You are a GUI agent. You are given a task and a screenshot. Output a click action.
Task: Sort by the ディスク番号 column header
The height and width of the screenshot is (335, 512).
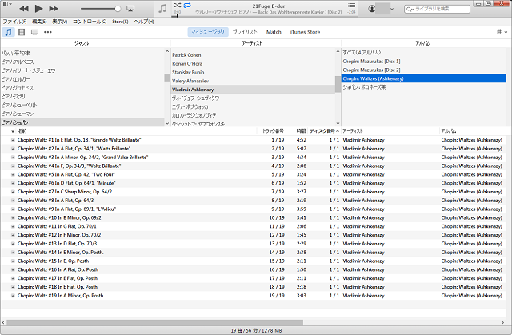pyautogui.click(x=324, y=131)
